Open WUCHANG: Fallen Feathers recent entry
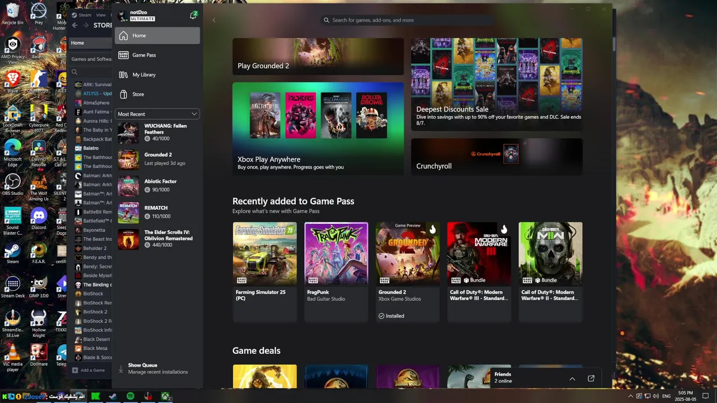Image resolution: width=717 pixels, height=403 pixels. point(157,132)
